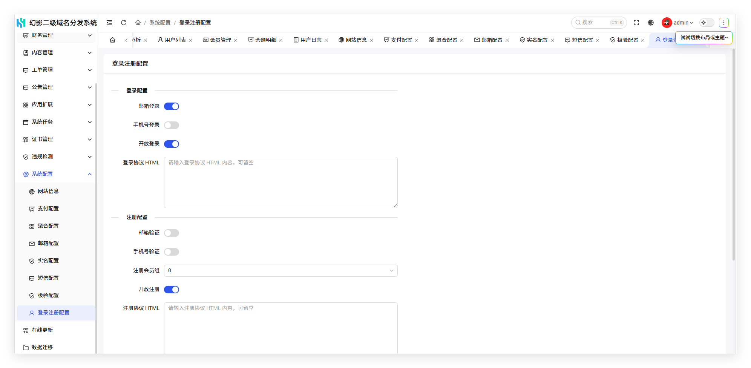Close the 邮箱配置 tab
Image resolution: width=751 pixels, height=368 pixels.
click(x=507, y=40)
